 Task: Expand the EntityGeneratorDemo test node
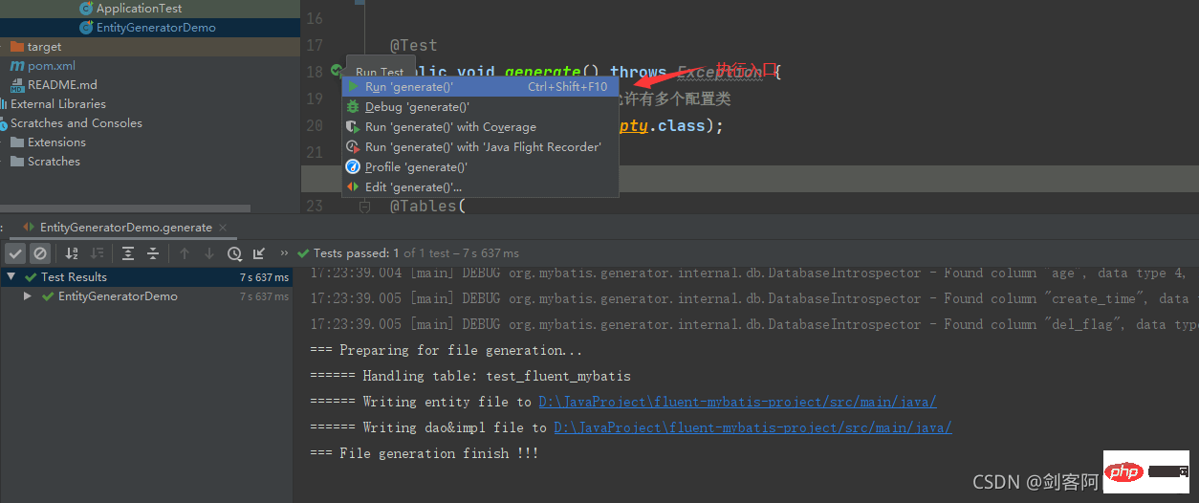tap(29, 296)
